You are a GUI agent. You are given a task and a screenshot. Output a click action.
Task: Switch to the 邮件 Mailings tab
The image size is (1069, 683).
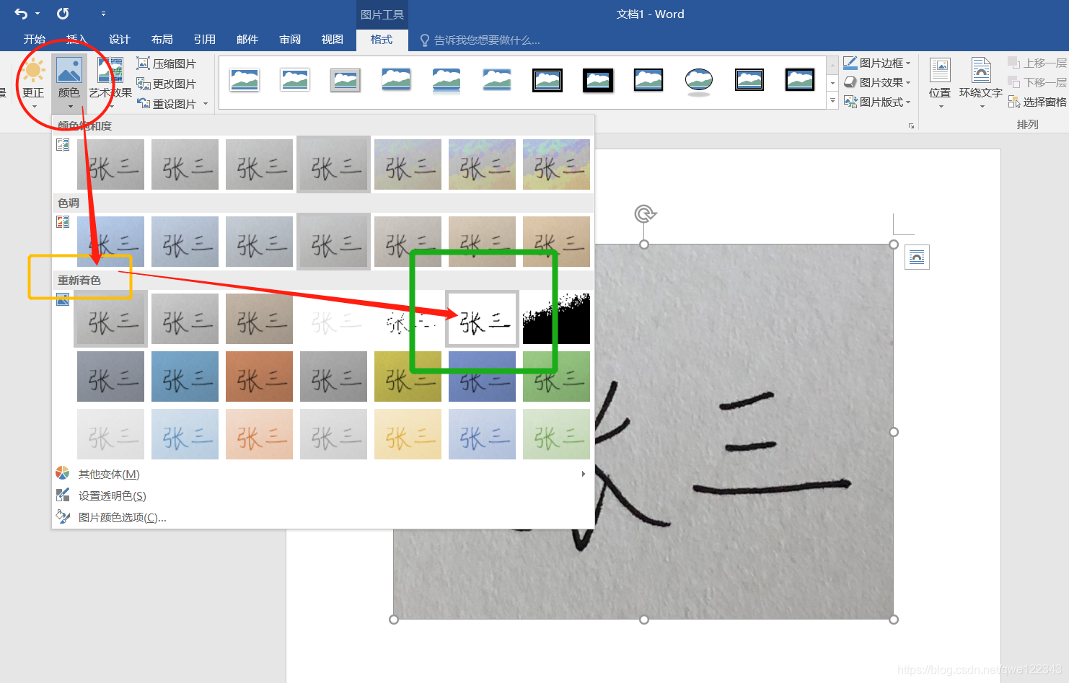[x=247, y=40]
